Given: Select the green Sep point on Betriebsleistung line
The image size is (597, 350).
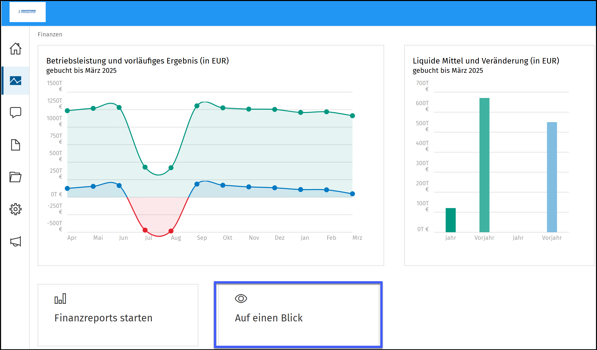Looking at the screenshot, I should point(197,106).
